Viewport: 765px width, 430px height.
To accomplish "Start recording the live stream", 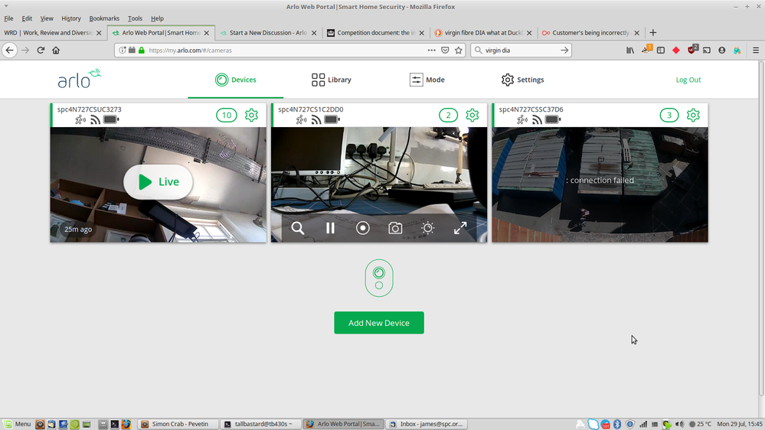I will (362, 228).
